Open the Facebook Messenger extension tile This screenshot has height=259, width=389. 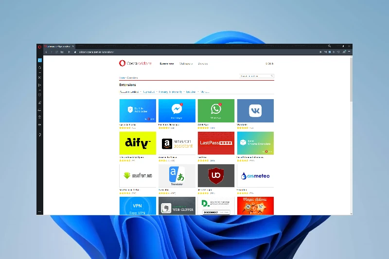(177, 111)
